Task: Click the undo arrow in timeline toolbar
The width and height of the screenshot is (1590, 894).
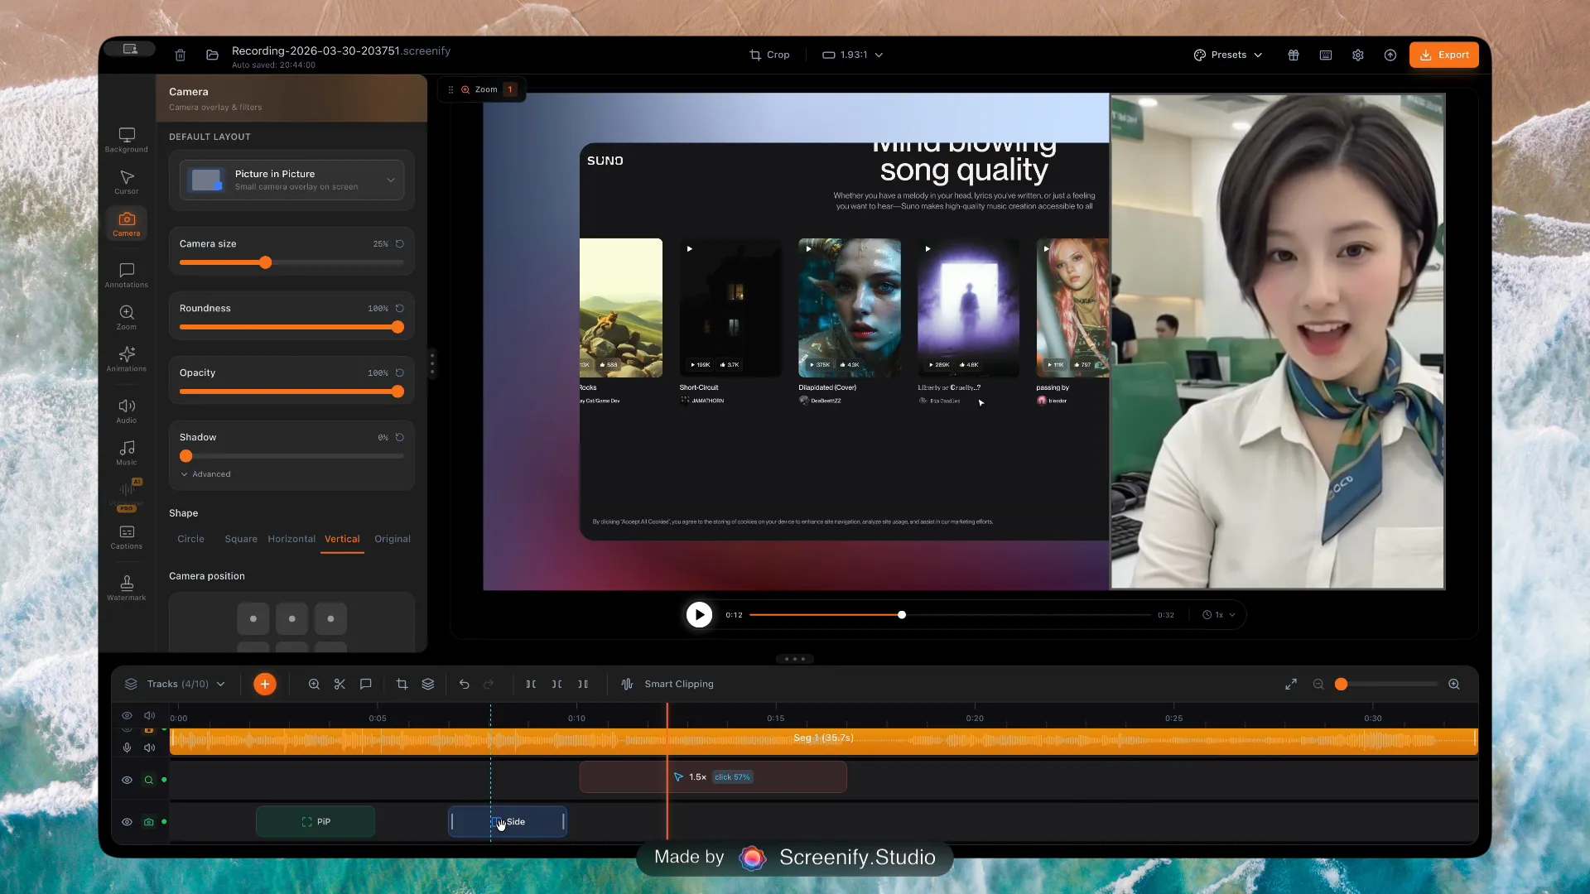Action: (464, 684)
